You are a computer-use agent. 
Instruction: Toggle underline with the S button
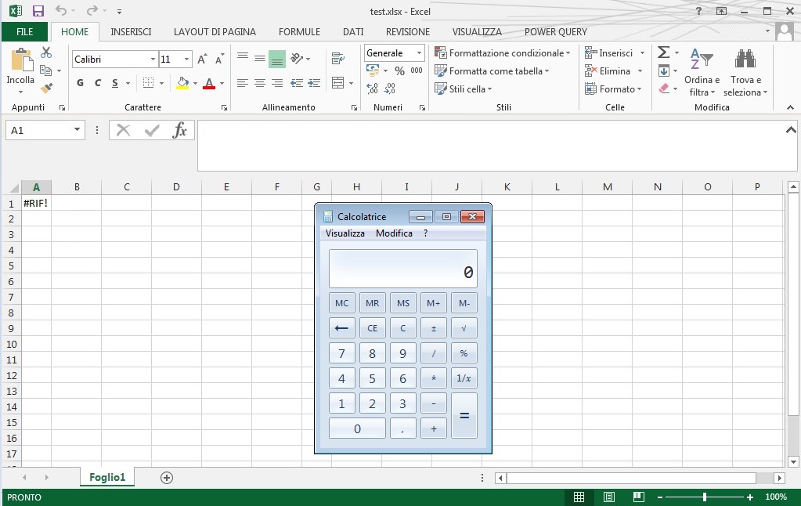[x=115, y=83]
